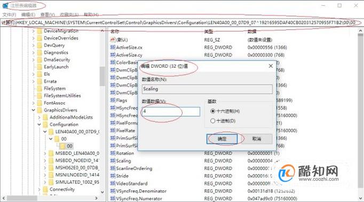Click the value name field showing Scaling
Image resolution: width=364 pixels, height=202 pixels.
coord(207,89)
